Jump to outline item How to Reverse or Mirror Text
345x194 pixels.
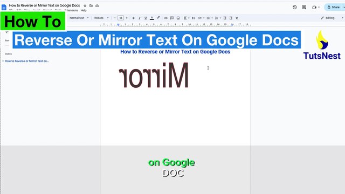26,61
